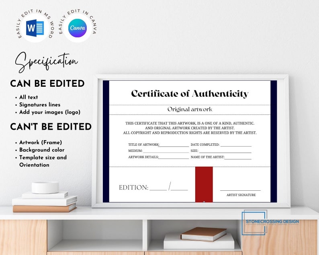Click the 'Original artwork' subtitle
This screenshot has height=255, width=319.
(190, 109)
